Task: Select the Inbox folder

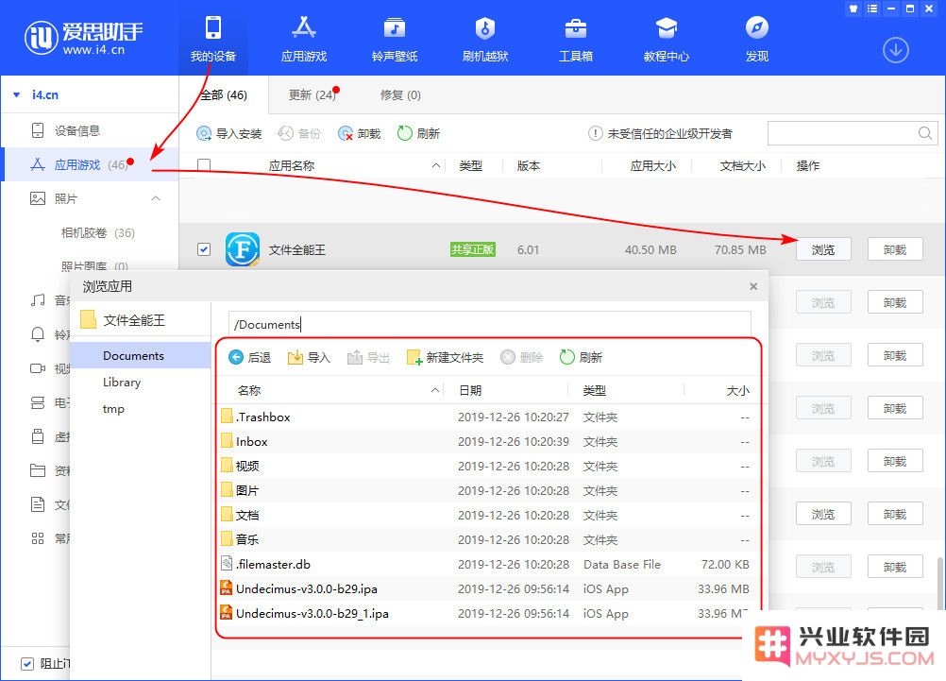Action: (485, 442)
